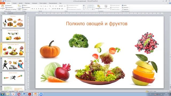Viewport: 171px width, 96px height.
Task: Open the Section (Раздел) dropdown
Action: tap(25, 9)
